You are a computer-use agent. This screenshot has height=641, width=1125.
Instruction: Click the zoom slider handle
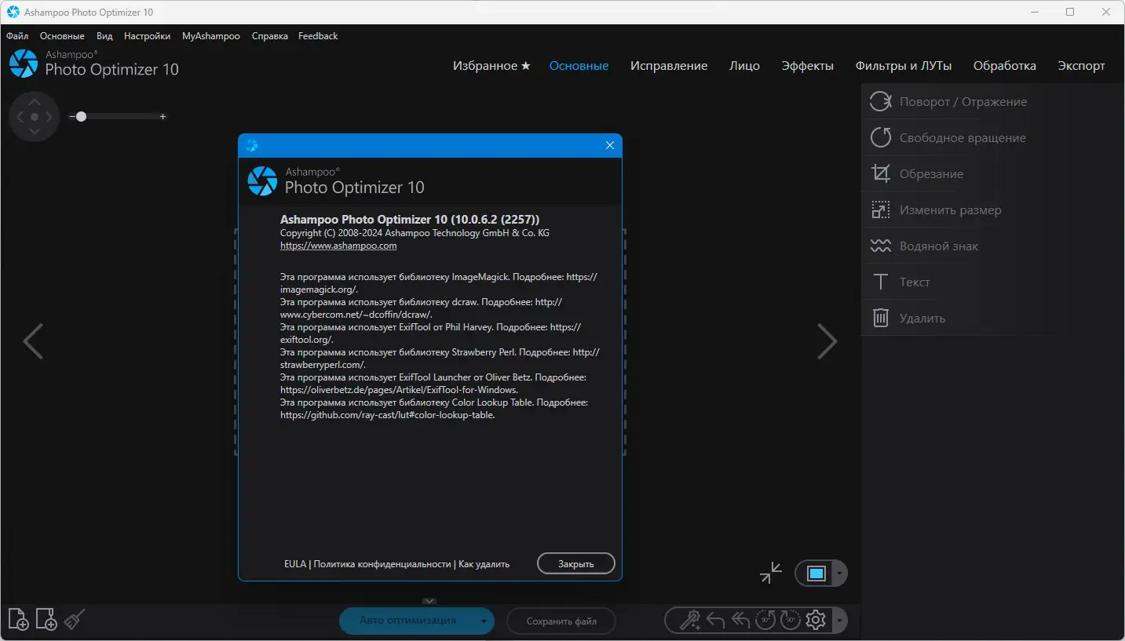[81, 116]
